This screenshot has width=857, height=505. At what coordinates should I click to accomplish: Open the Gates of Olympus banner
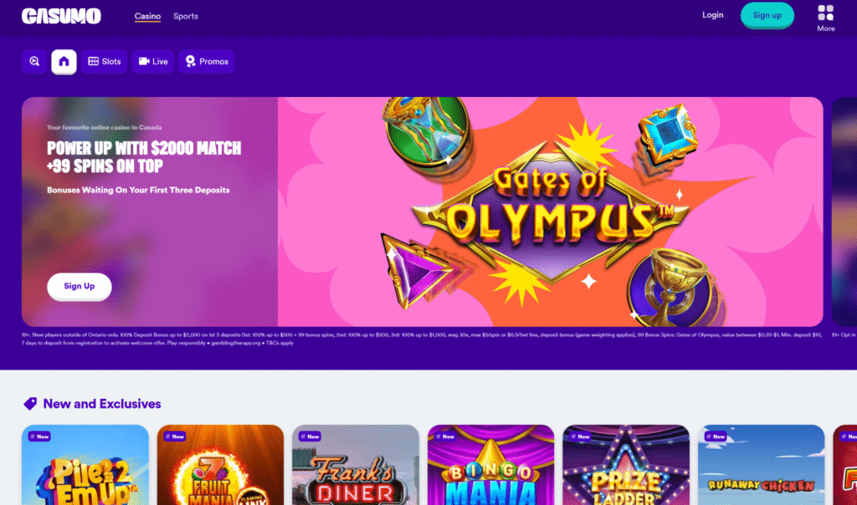(551, 212)
